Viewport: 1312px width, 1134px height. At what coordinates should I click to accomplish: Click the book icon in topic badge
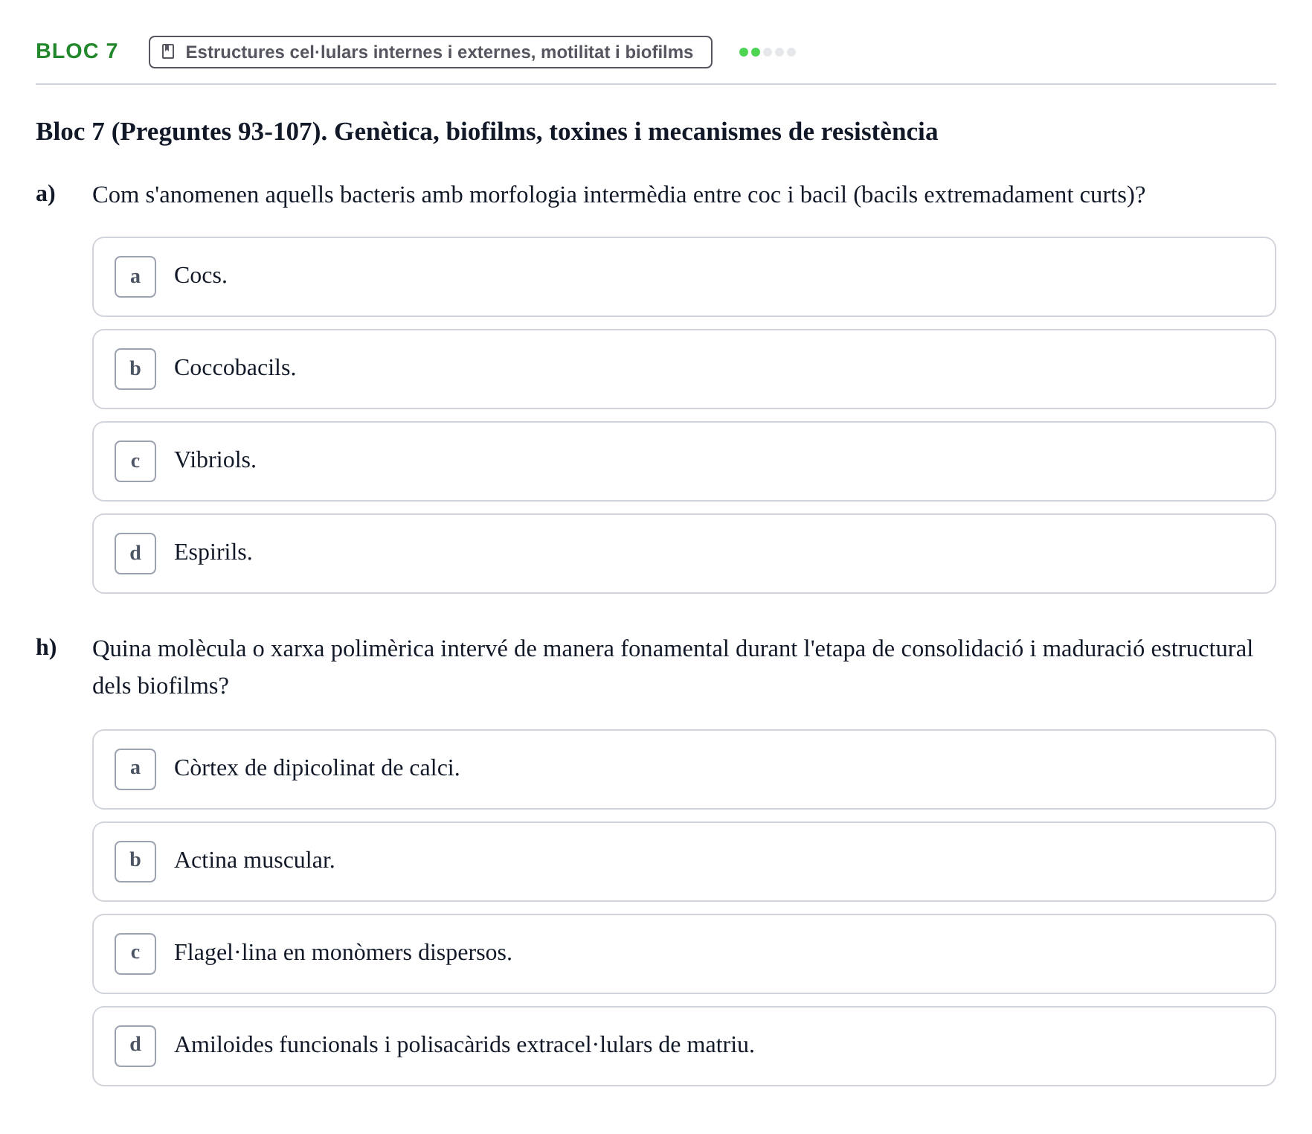(168, 52)
